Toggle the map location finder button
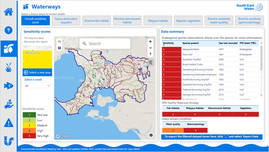Viewport: 269px width, 152px height. (150, 63)
